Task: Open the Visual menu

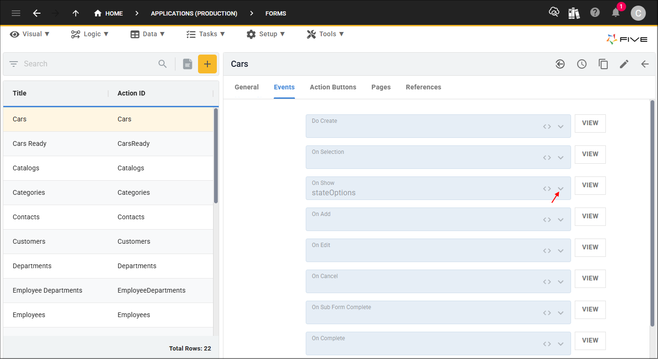Action: point(30,34)
